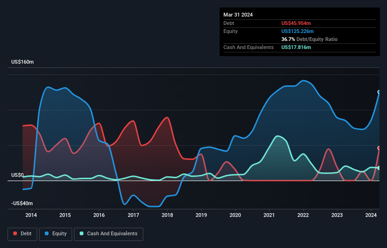Click the US$125.226m equity value
Screen dimensions: 387x248
pos(297,31)
